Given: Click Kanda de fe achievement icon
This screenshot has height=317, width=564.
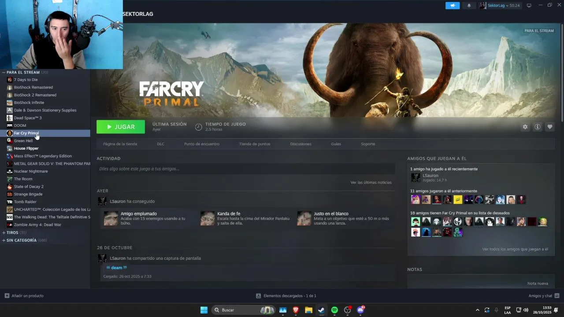Looking at the screenshot, I should pos(208,218).
